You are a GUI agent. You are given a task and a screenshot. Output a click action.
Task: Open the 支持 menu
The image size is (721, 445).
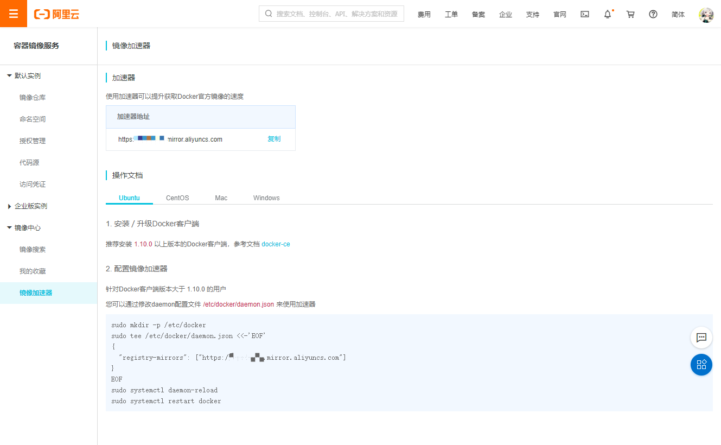click(533, 15)
